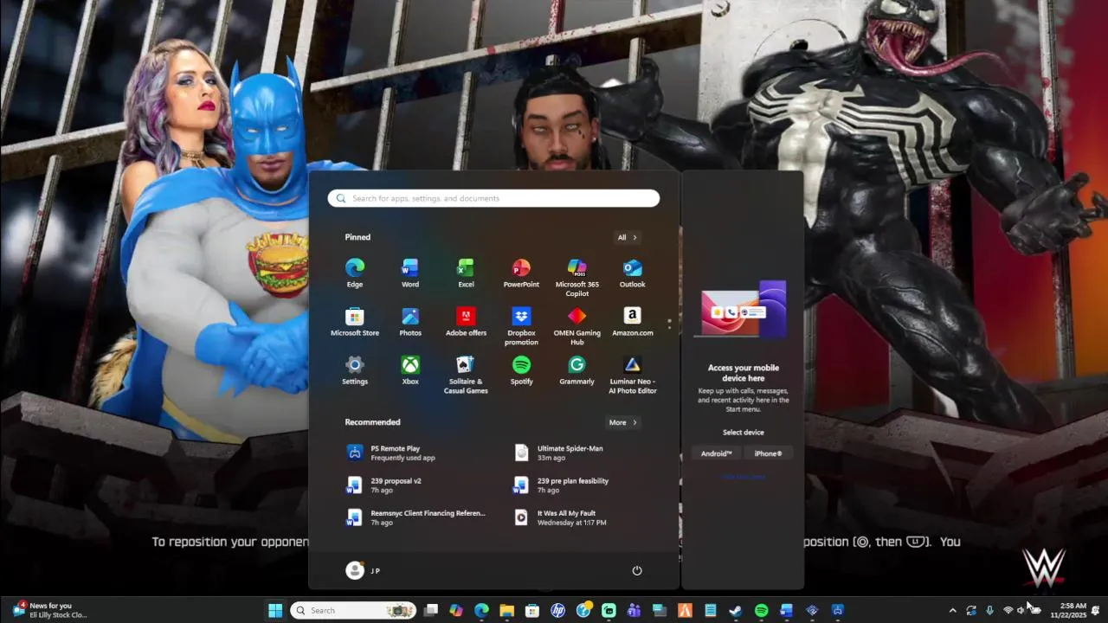Open Adobe offers tile
This screenshot has height=623, width=1108.
[466, 321]
